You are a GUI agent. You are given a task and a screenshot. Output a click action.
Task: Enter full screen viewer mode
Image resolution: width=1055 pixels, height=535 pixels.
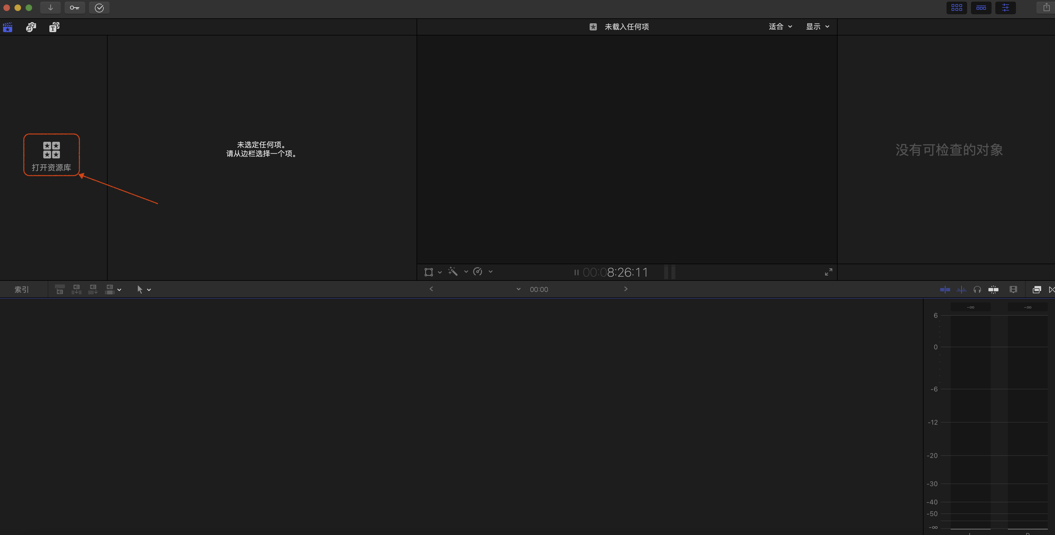pos(828,272)
